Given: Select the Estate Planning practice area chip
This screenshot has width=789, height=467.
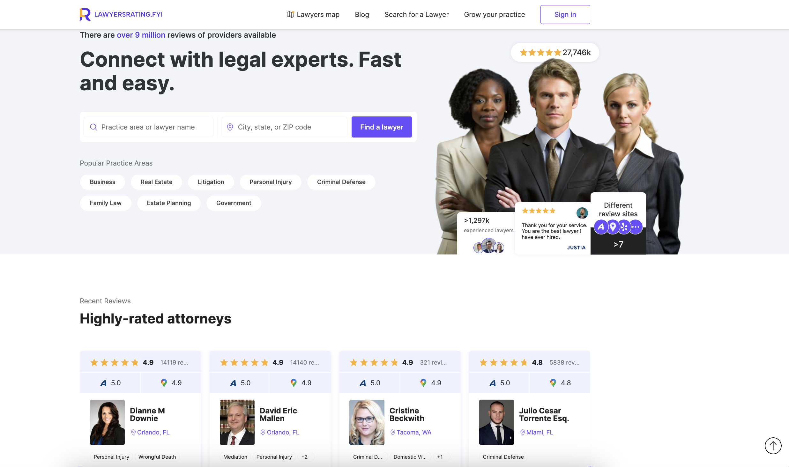Looking at the screenshot, I should (169, 203).
